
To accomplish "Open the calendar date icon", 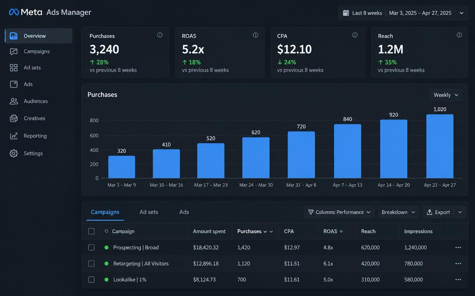I will (x=346, y=13).
